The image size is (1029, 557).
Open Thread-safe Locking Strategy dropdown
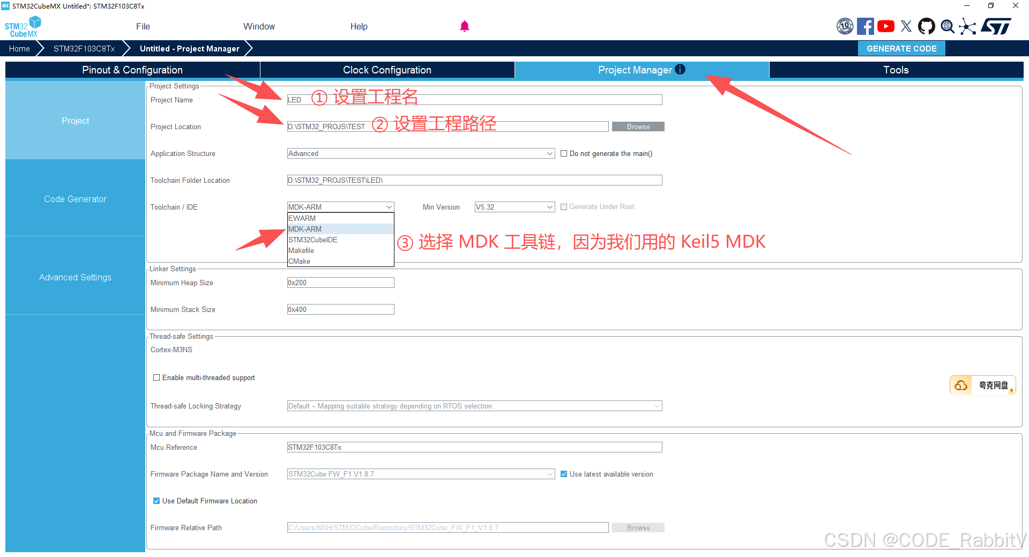(x=474, y=406)
